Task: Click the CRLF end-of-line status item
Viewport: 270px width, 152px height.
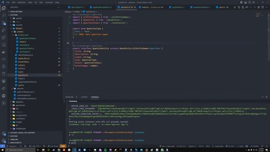Action: click(208, 146)
